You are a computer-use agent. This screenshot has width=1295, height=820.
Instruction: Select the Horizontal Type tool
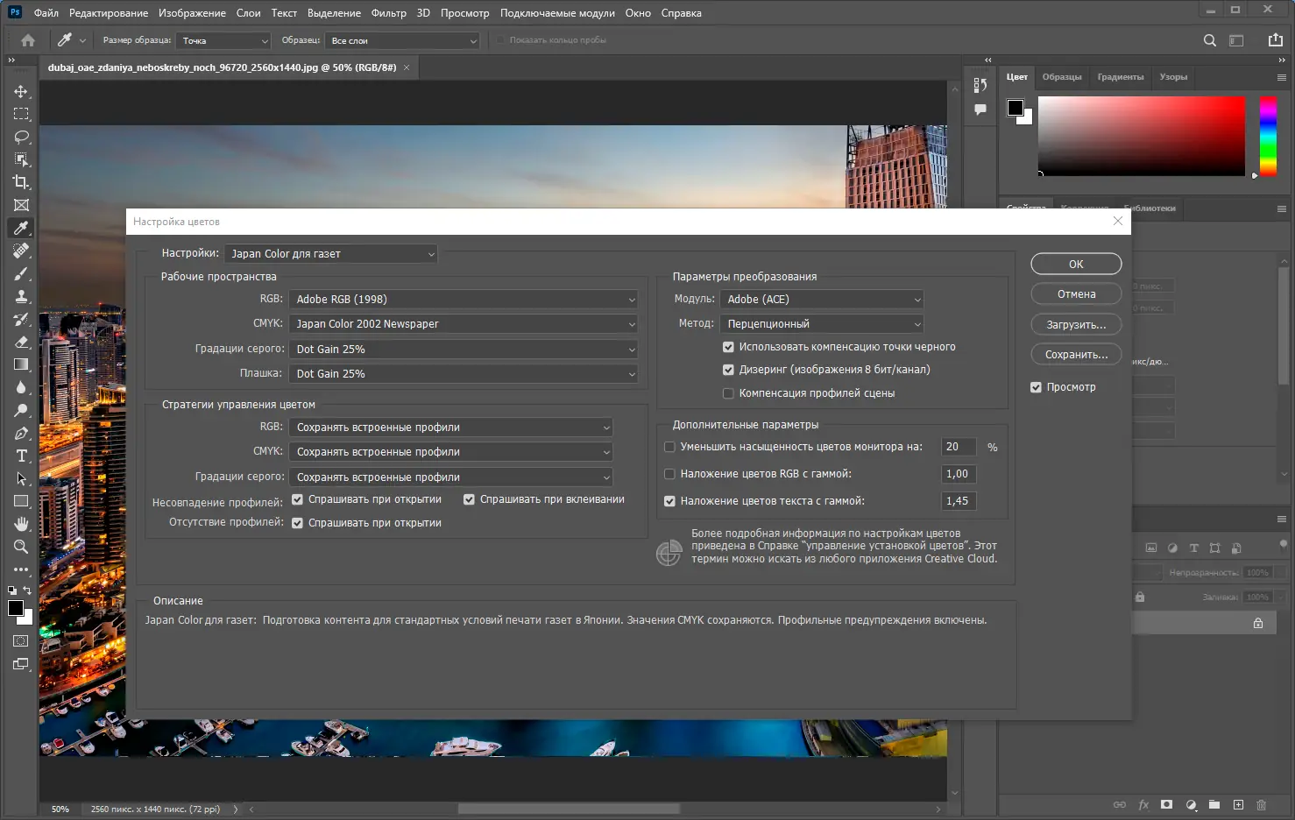coord(21,456)
